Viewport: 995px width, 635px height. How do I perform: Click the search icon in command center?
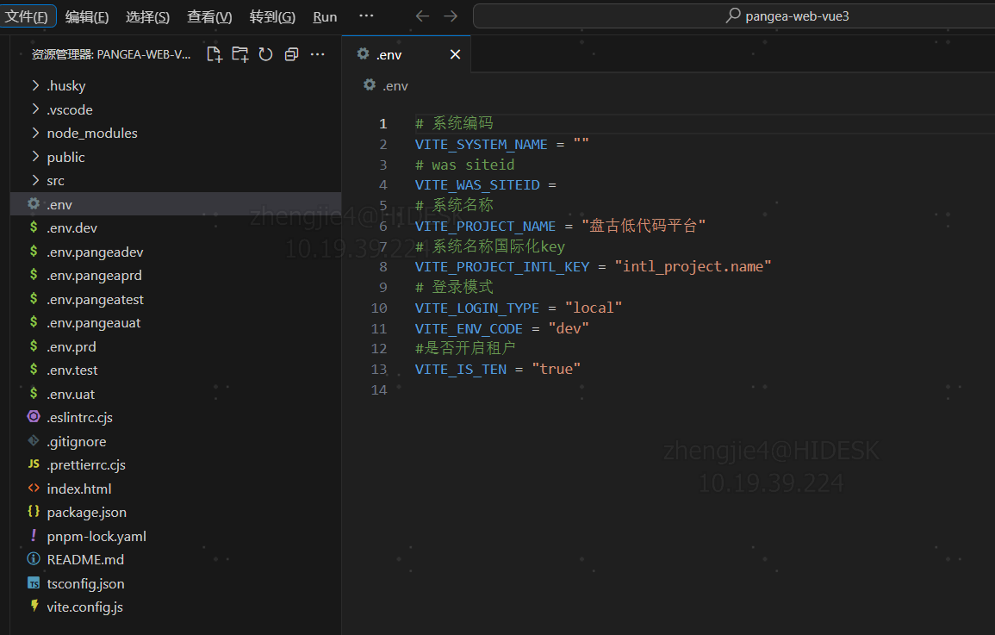(733, 15)
